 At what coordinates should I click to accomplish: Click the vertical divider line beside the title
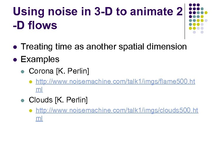pyautogui.click(x=185, y=21)
